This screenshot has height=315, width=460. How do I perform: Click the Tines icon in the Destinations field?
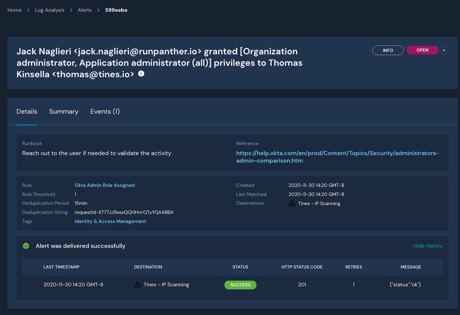291,204
